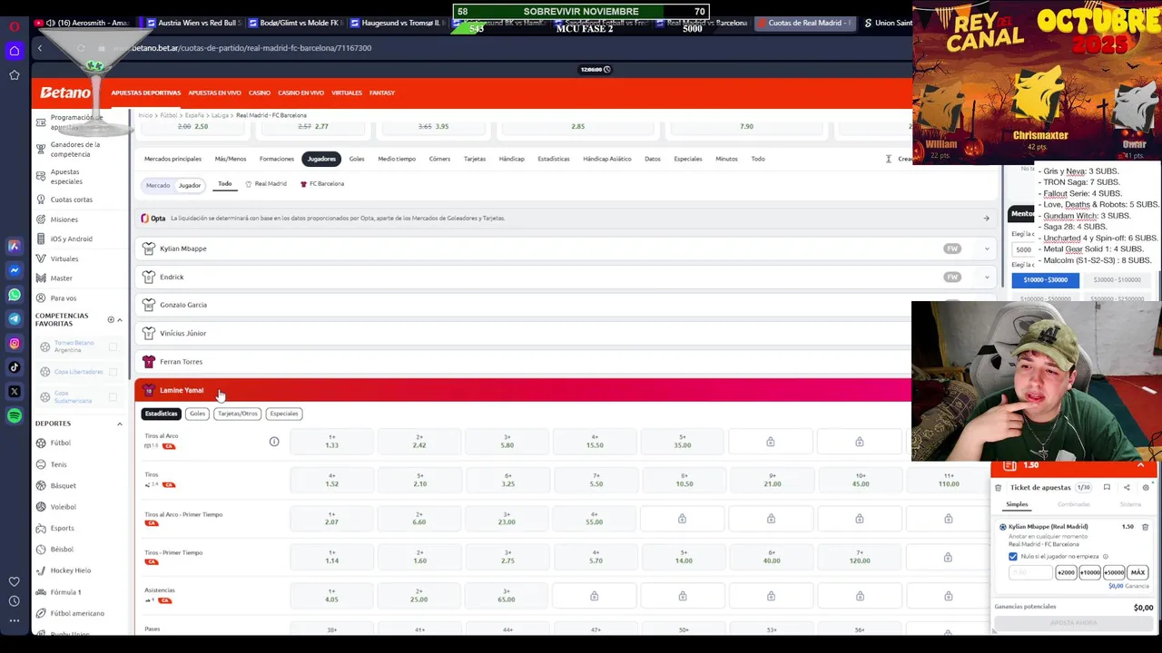Open Misiones in the left menu
This screenshot has height=653, width=1162.
[x=64, y=219]
